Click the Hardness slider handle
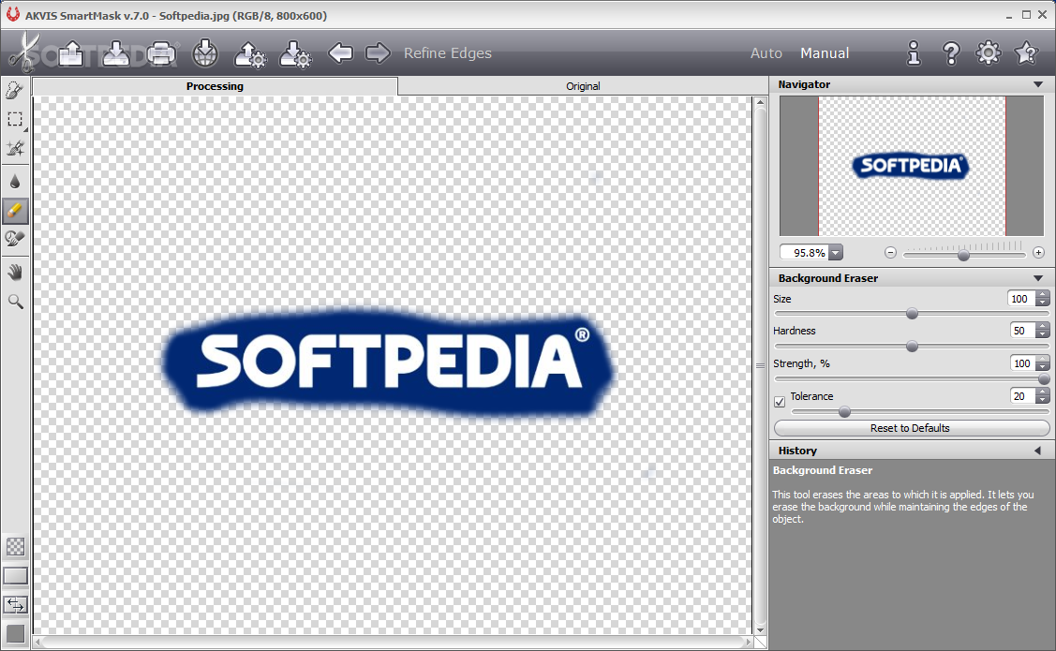Image resolution: width=1056 pixels, height=651 pixels. 912,347
